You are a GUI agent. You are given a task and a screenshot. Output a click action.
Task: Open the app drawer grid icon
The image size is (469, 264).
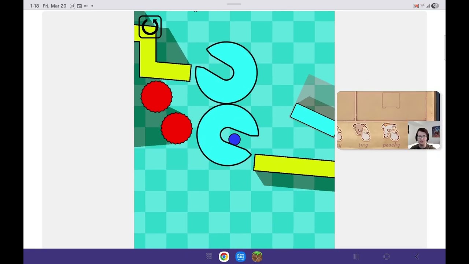209,257
